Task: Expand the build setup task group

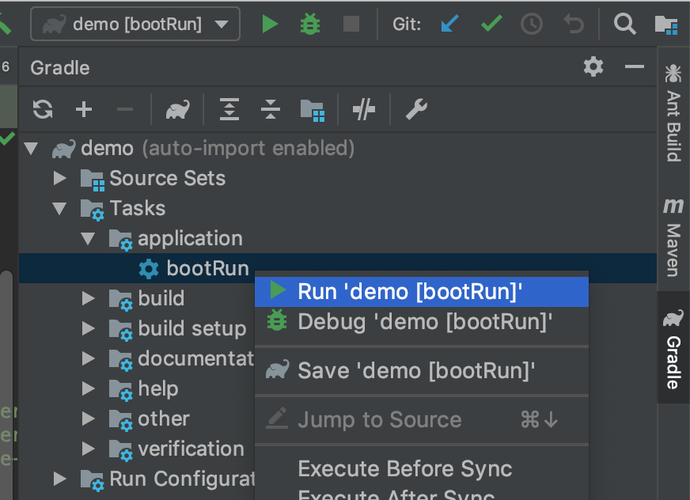Action: coord(89,328)
